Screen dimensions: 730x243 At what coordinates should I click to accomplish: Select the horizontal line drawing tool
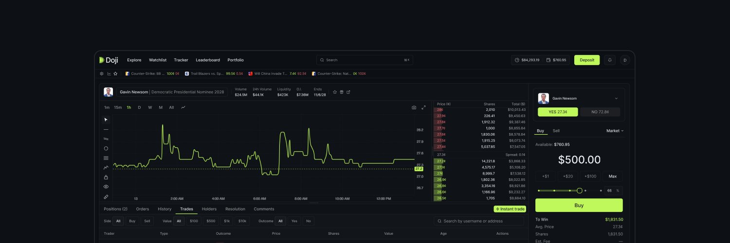[106, 129]
